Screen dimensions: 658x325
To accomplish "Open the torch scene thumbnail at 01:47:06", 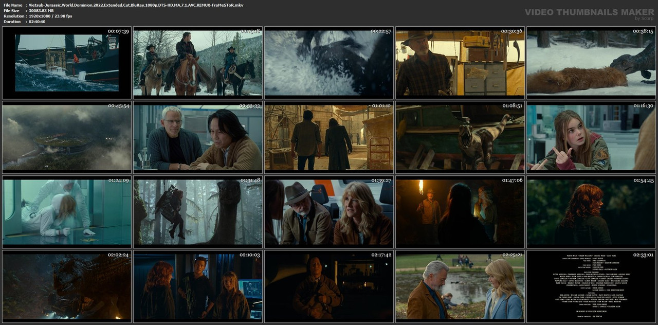I will pos(460,211).
